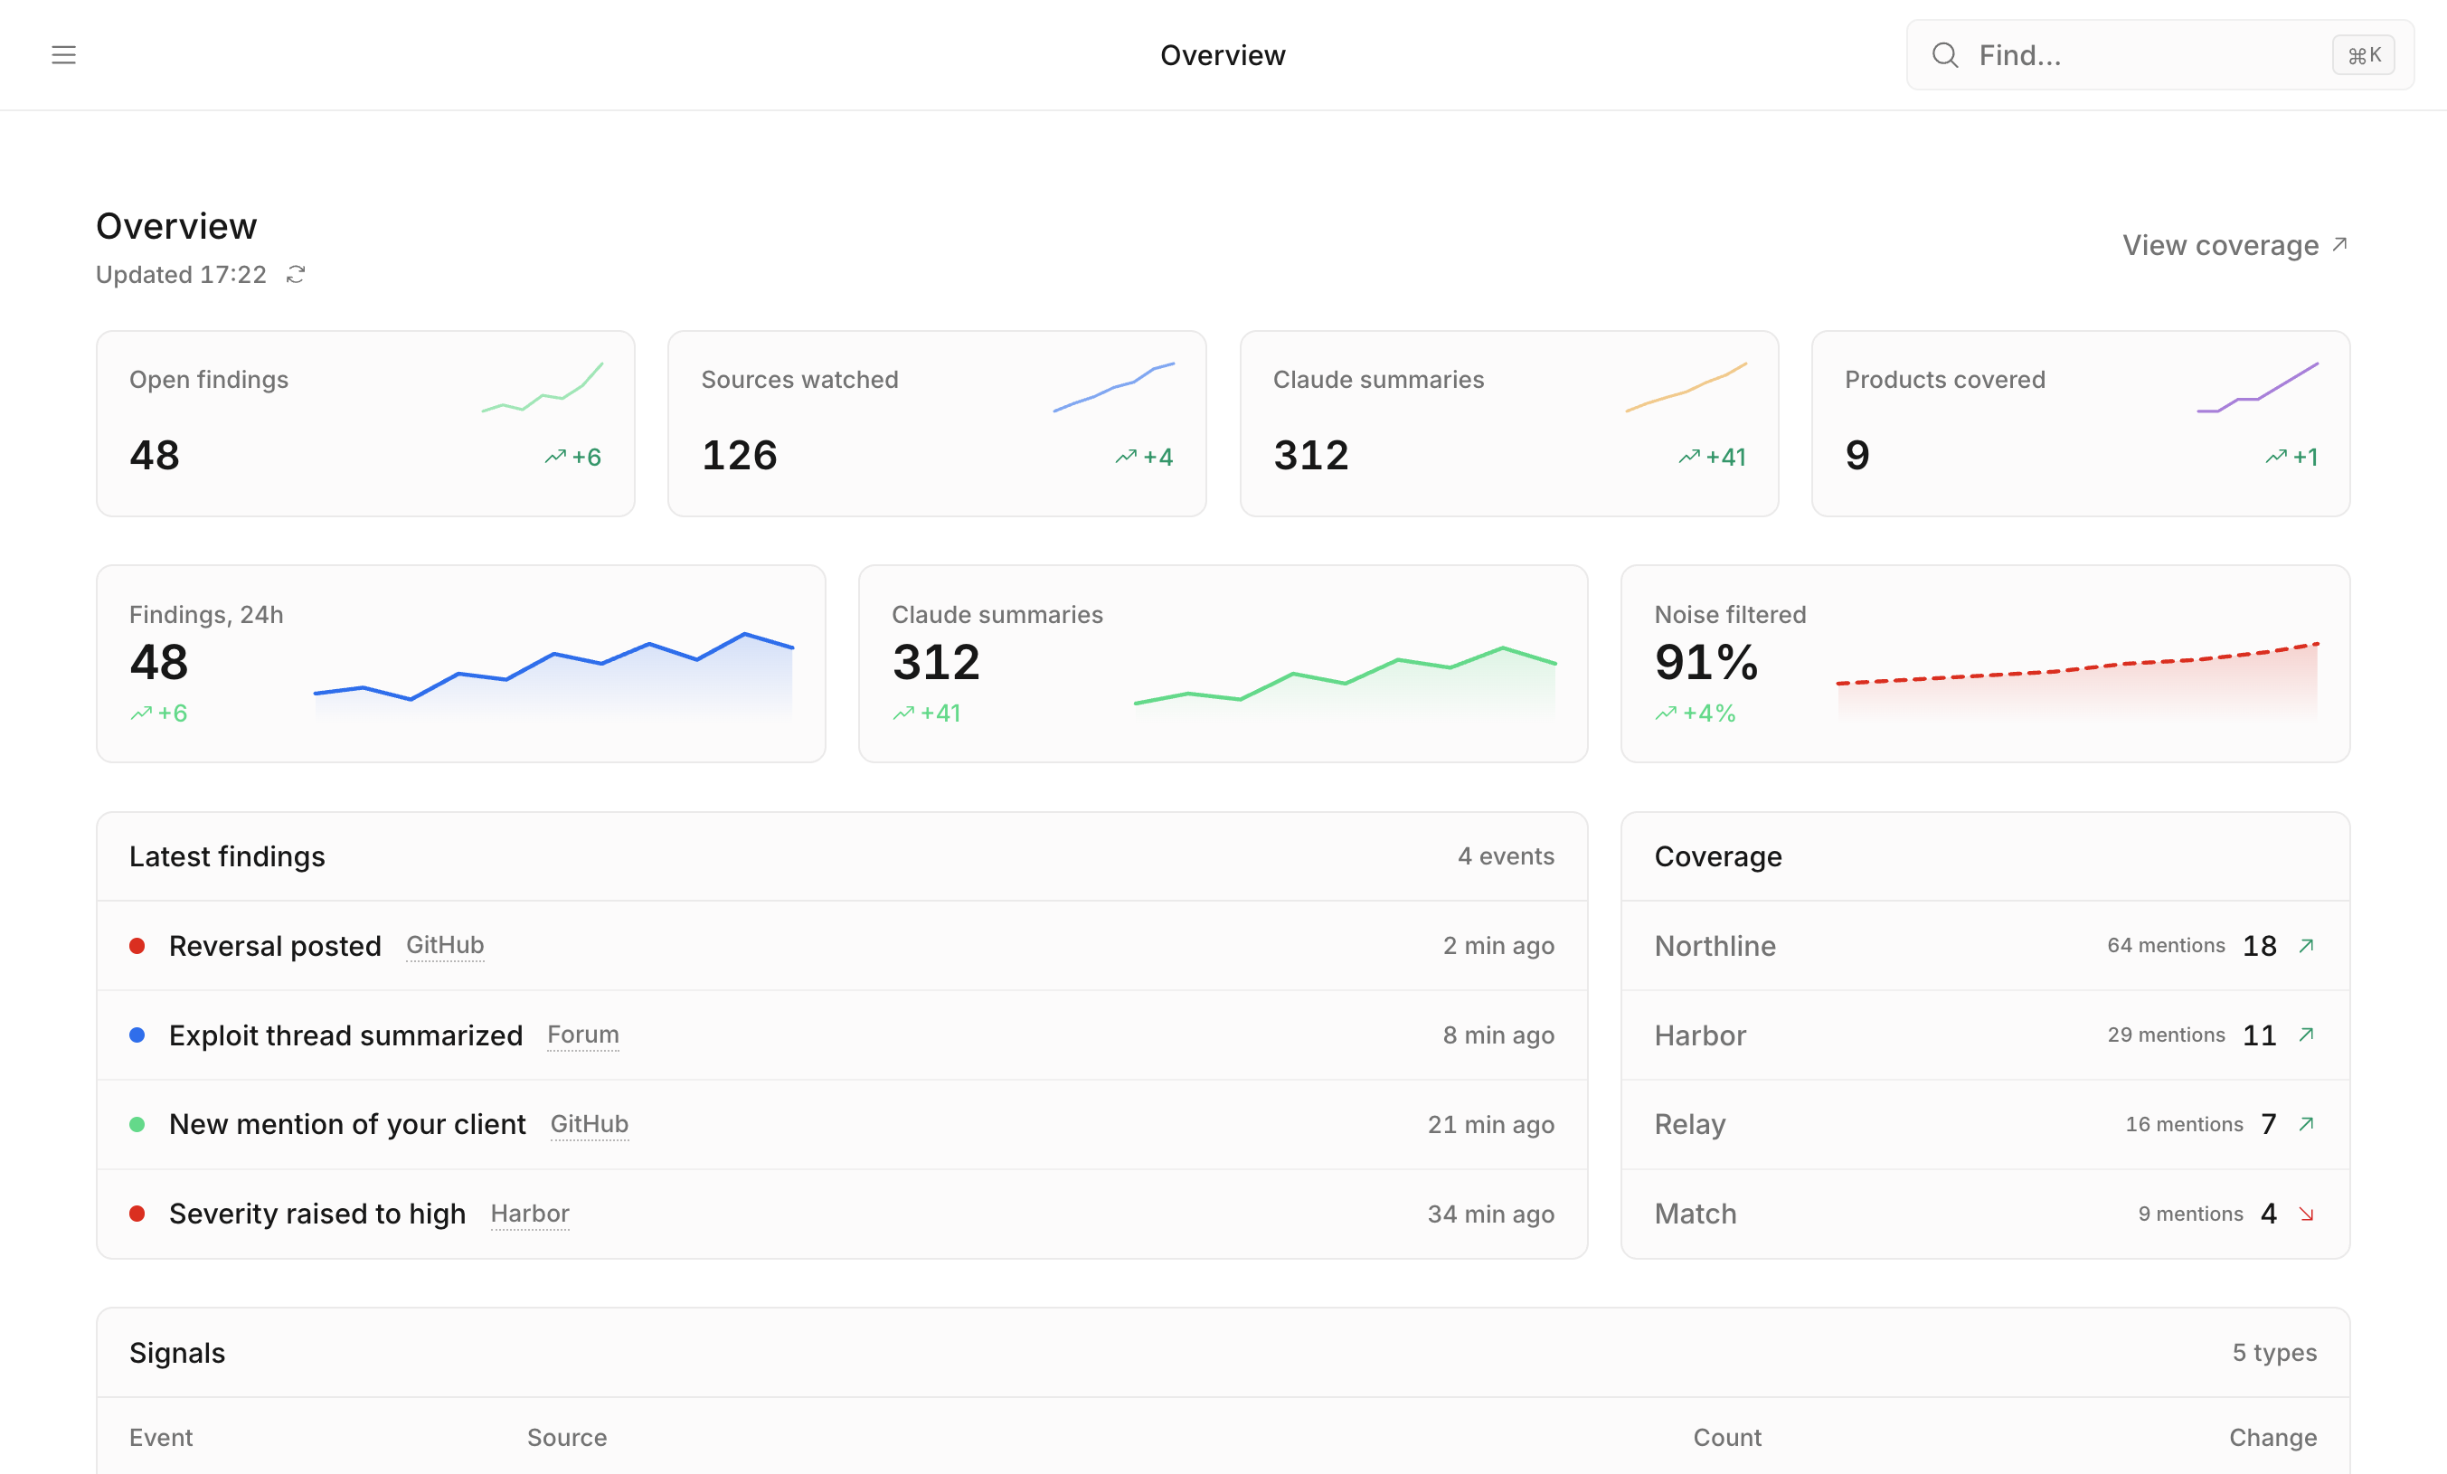The width and height of the screenshot is (2447, 1474).
Task: Open GitHub tag on New mention row
Action: click(x=589, y=1124)
